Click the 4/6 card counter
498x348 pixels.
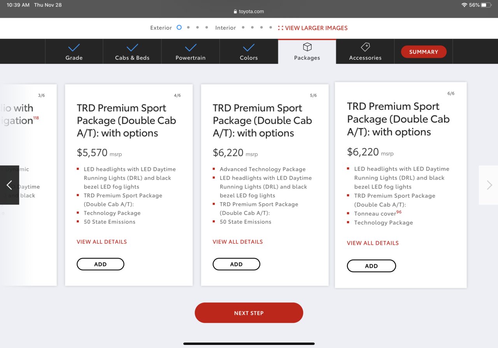[x=177, y=95]
